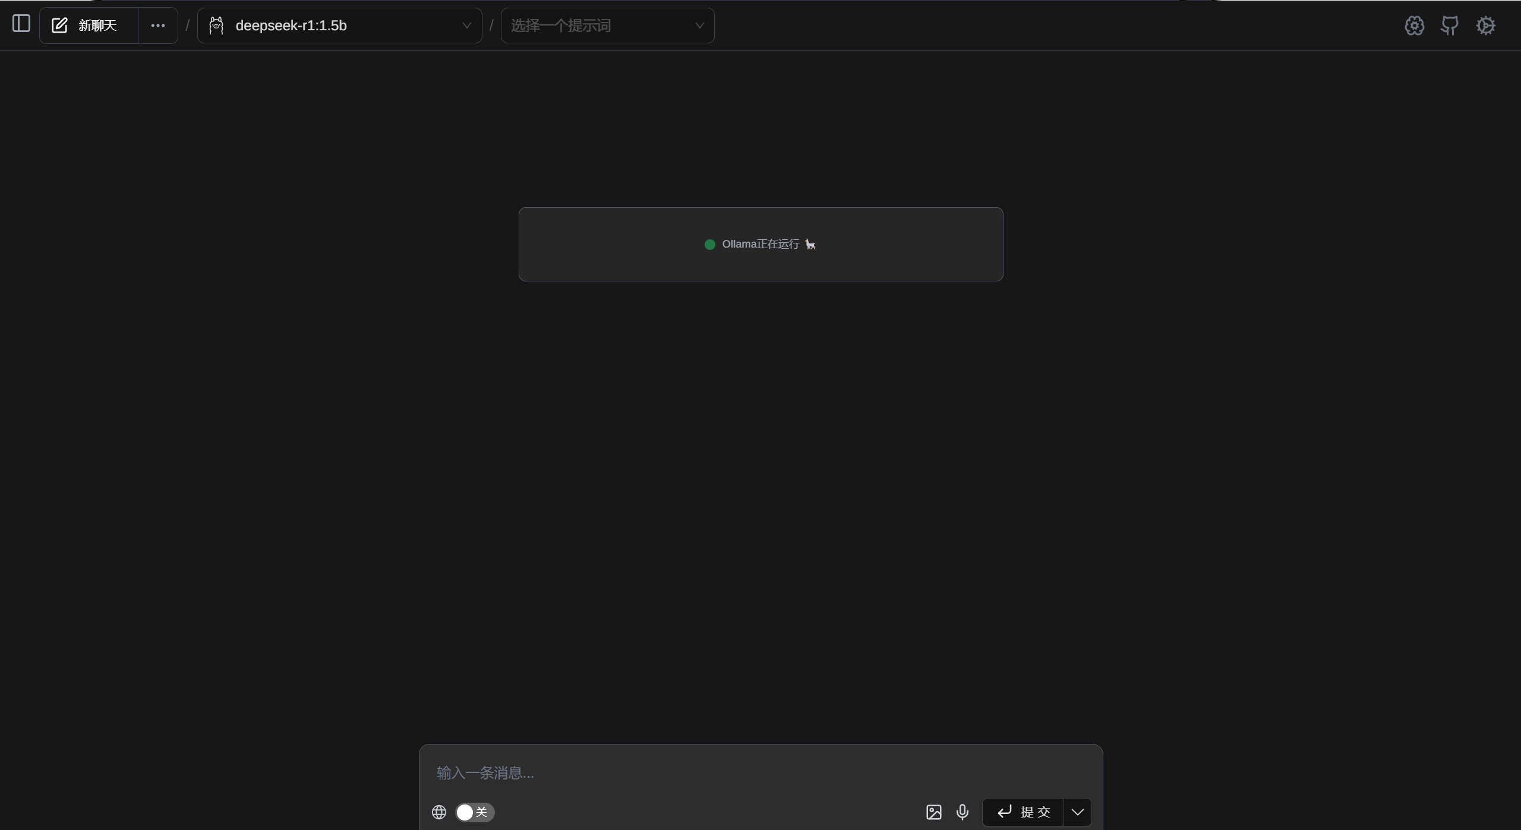
Task: Start a new chat with 新聊天
Action: click(x=89, y=26)
